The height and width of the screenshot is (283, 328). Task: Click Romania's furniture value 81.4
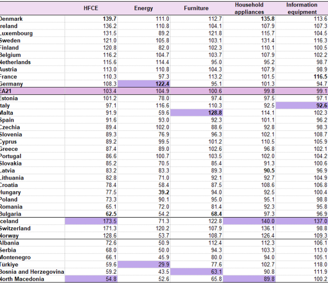coord(216,207)
